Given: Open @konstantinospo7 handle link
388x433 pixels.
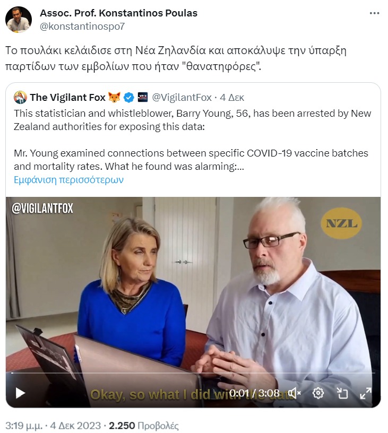Looking at the screenshot, I should 82,27.
